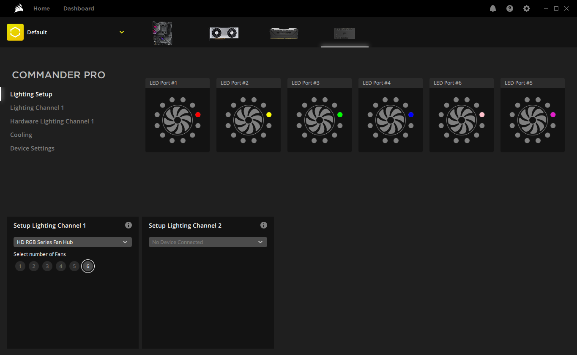The width and height of the screenshot is (577, 355).
Task: Open the HD RGB Series Fan Hub dropdown
Action: pyautogui.click(x=73, y=242)
